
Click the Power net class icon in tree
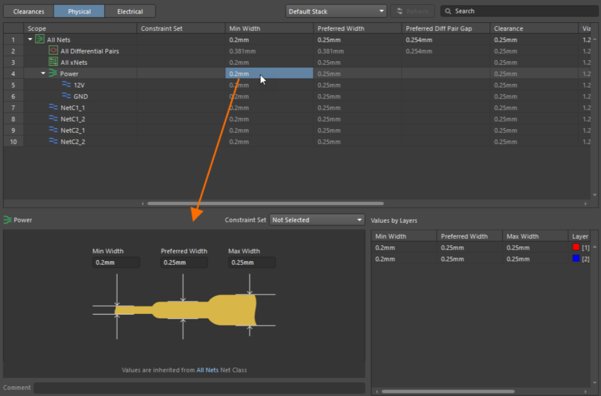point(53,73)
